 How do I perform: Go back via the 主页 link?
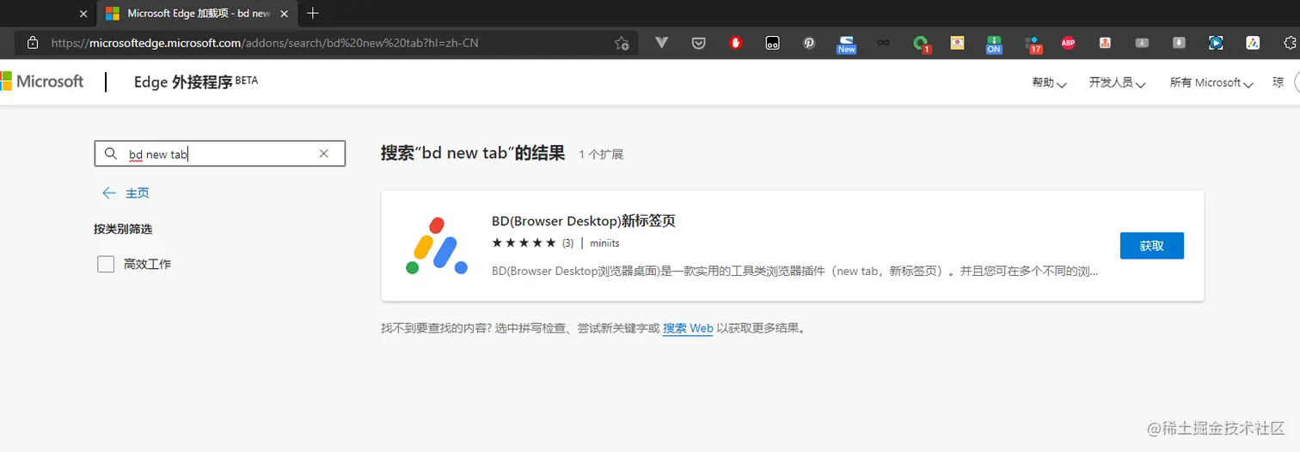click(126, 193)
